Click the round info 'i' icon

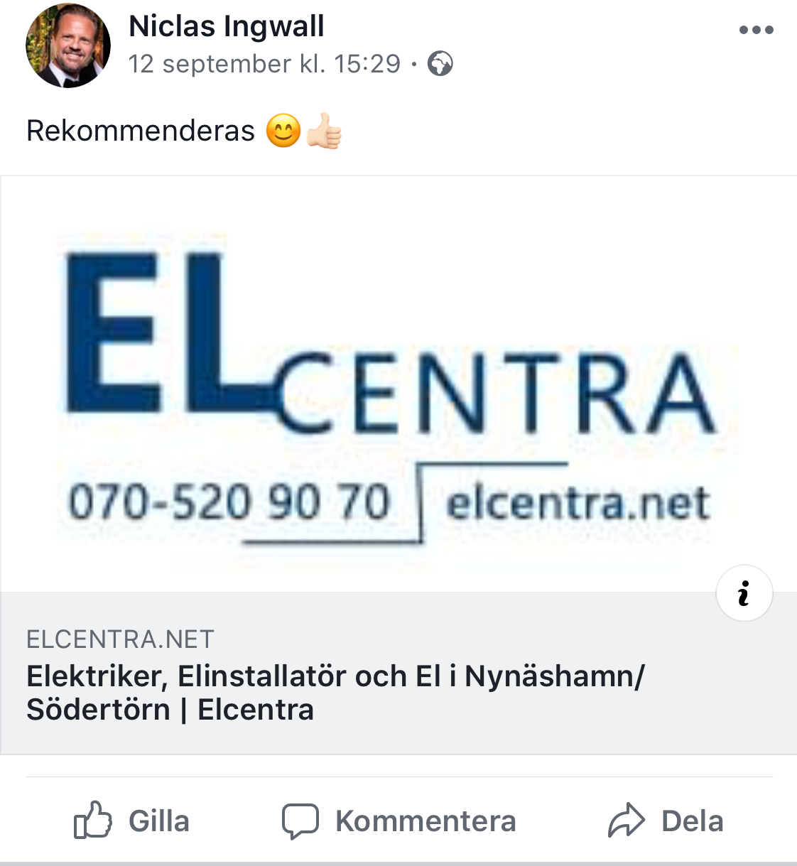tap(744, 593)
